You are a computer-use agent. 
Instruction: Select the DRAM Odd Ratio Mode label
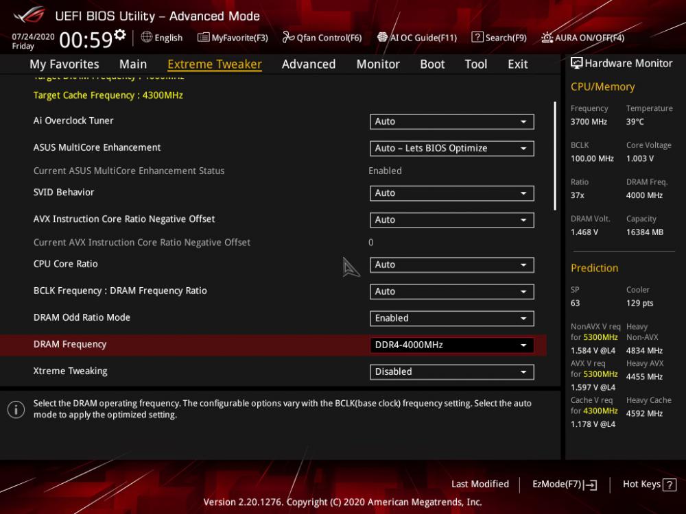[x=82, y=317]
